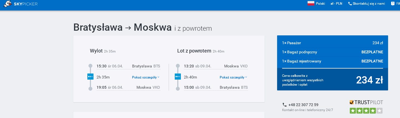
Task: Click the phone icon in header
Action: [350, 4]
